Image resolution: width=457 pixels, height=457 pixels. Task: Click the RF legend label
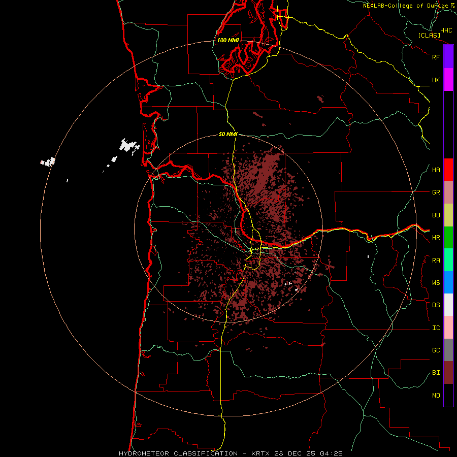point(436,57)
